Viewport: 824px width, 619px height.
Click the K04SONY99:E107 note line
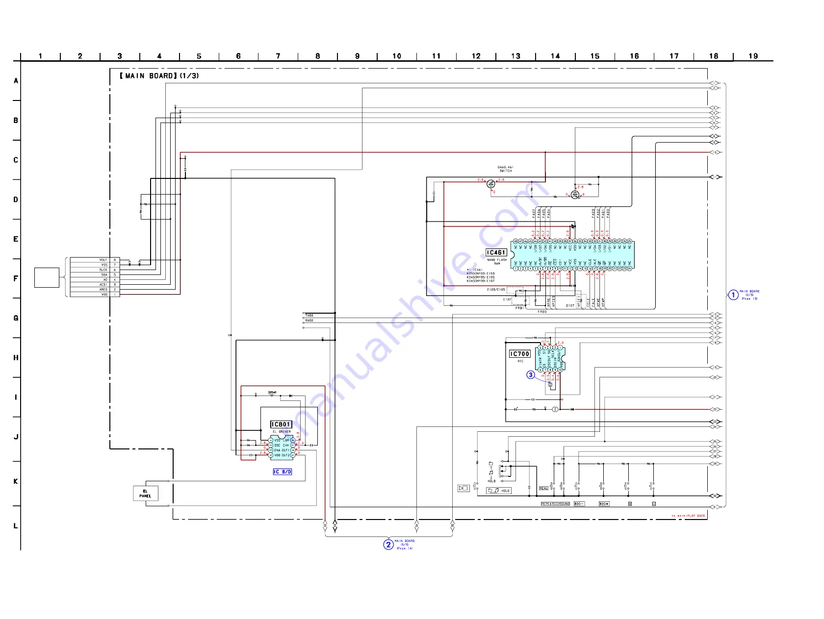(481, 281)
